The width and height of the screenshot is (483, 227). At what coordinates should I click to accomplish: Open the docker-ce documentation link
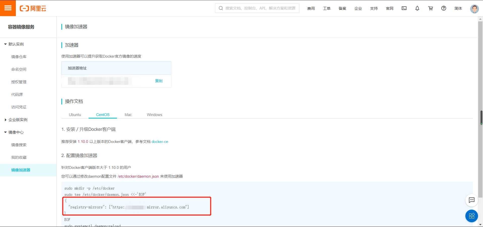(160, 142)
